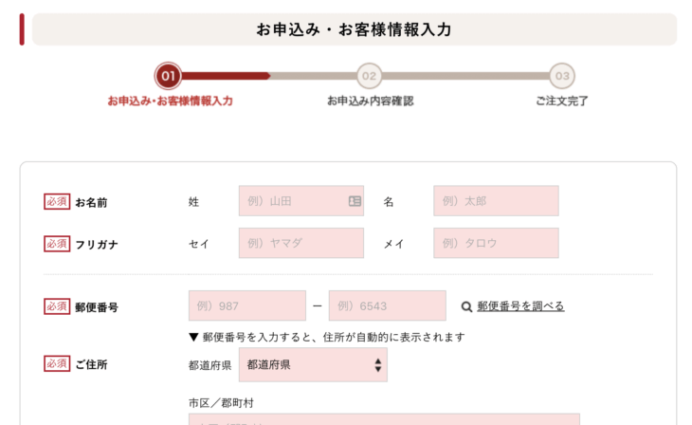Viewport: 692px width, 425px height.
Task: Click the 名 input field with 太郎 placeholder
Action: click(496, 201)
